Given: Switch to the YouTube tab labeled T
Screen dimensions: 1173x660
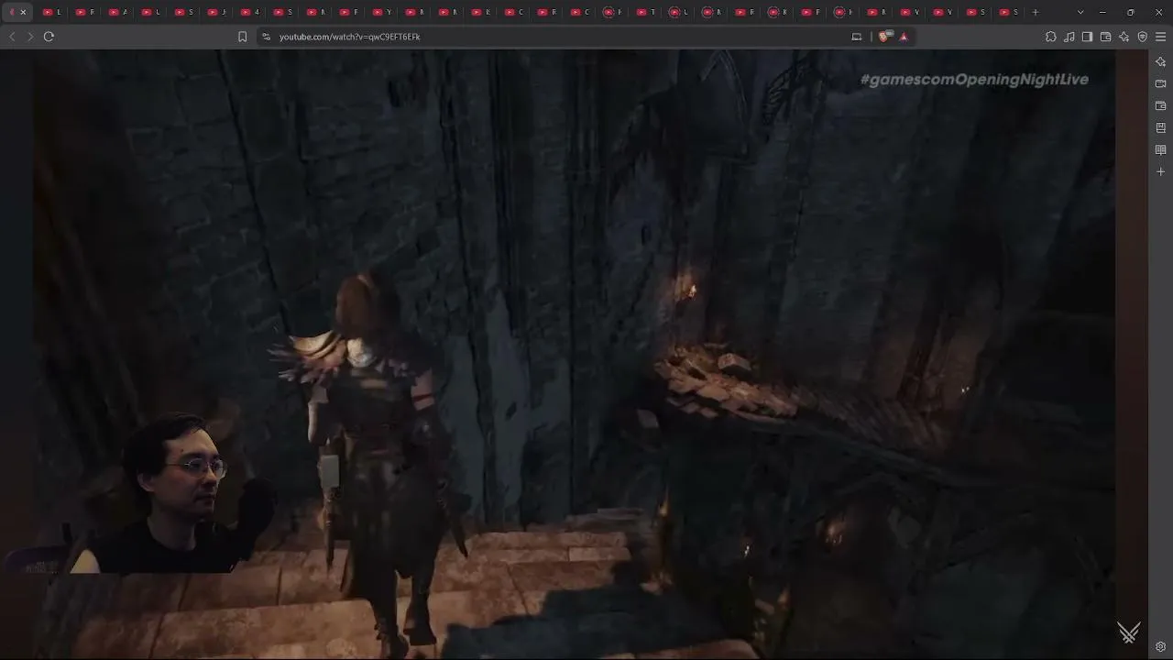Looking at the screenshot, I should click(645, 12).
